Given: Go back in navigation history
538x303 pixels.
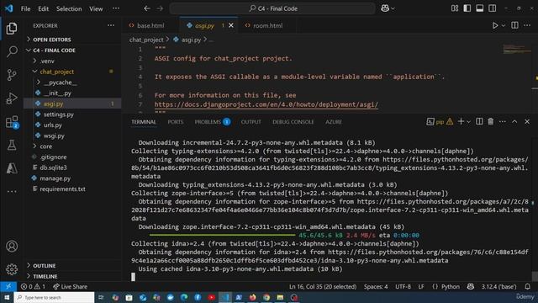Looking at the screenshot, I should [x=147, y=8].
